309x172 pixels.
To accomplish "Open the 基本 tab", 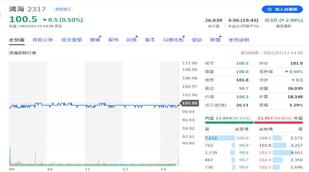I will coord(150,40).
